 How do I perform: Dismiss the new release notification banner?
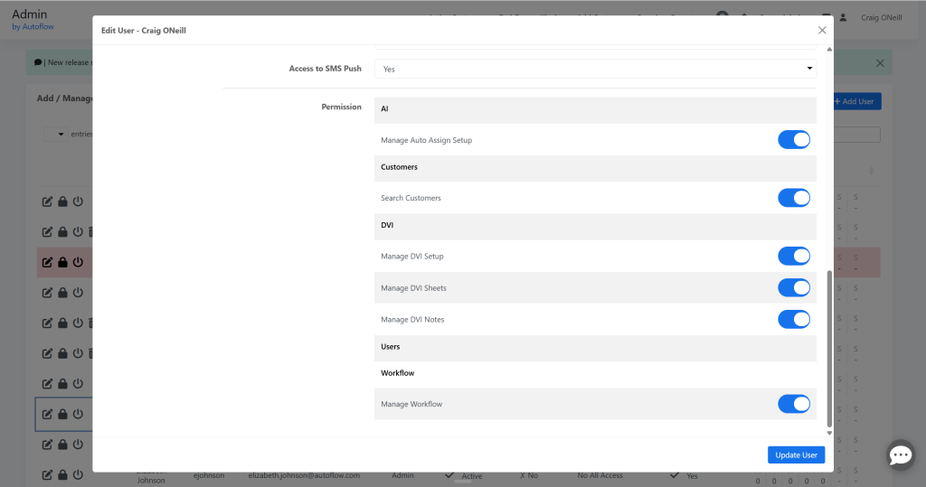[x=880, y=63]
